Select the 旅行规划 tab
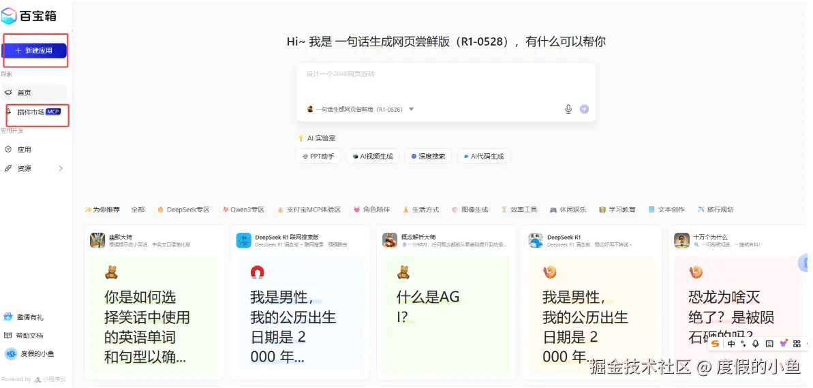The height and width of the screenshot is (388, 813). 716,210
